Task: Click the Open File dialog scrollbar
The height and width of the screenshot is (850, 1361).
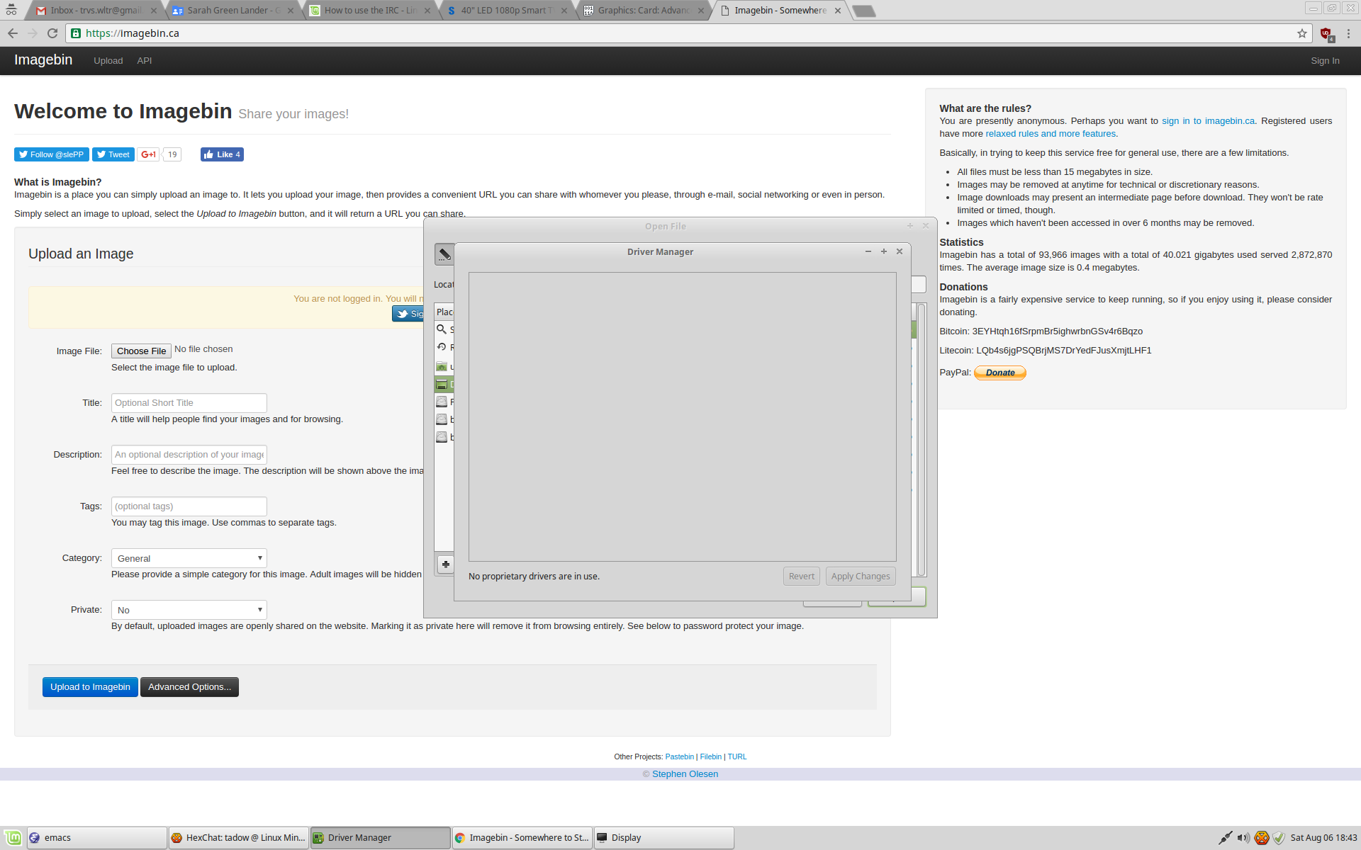Action: [x=922, y=439]
